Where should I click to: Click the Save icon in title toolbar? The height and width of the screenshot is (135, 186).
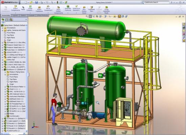pyautogui.click(x=37, y=2)
